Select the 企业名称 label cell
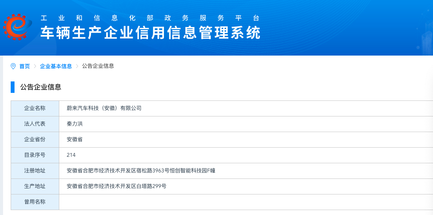The width and height of the screenshot is (433, 215). 35,108
